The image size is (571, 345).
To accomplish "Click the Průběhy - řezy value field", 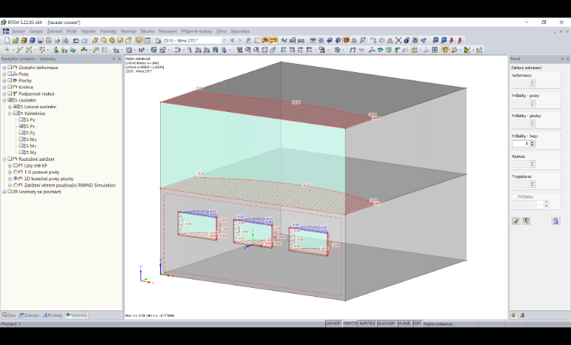I will coord(521,144).
